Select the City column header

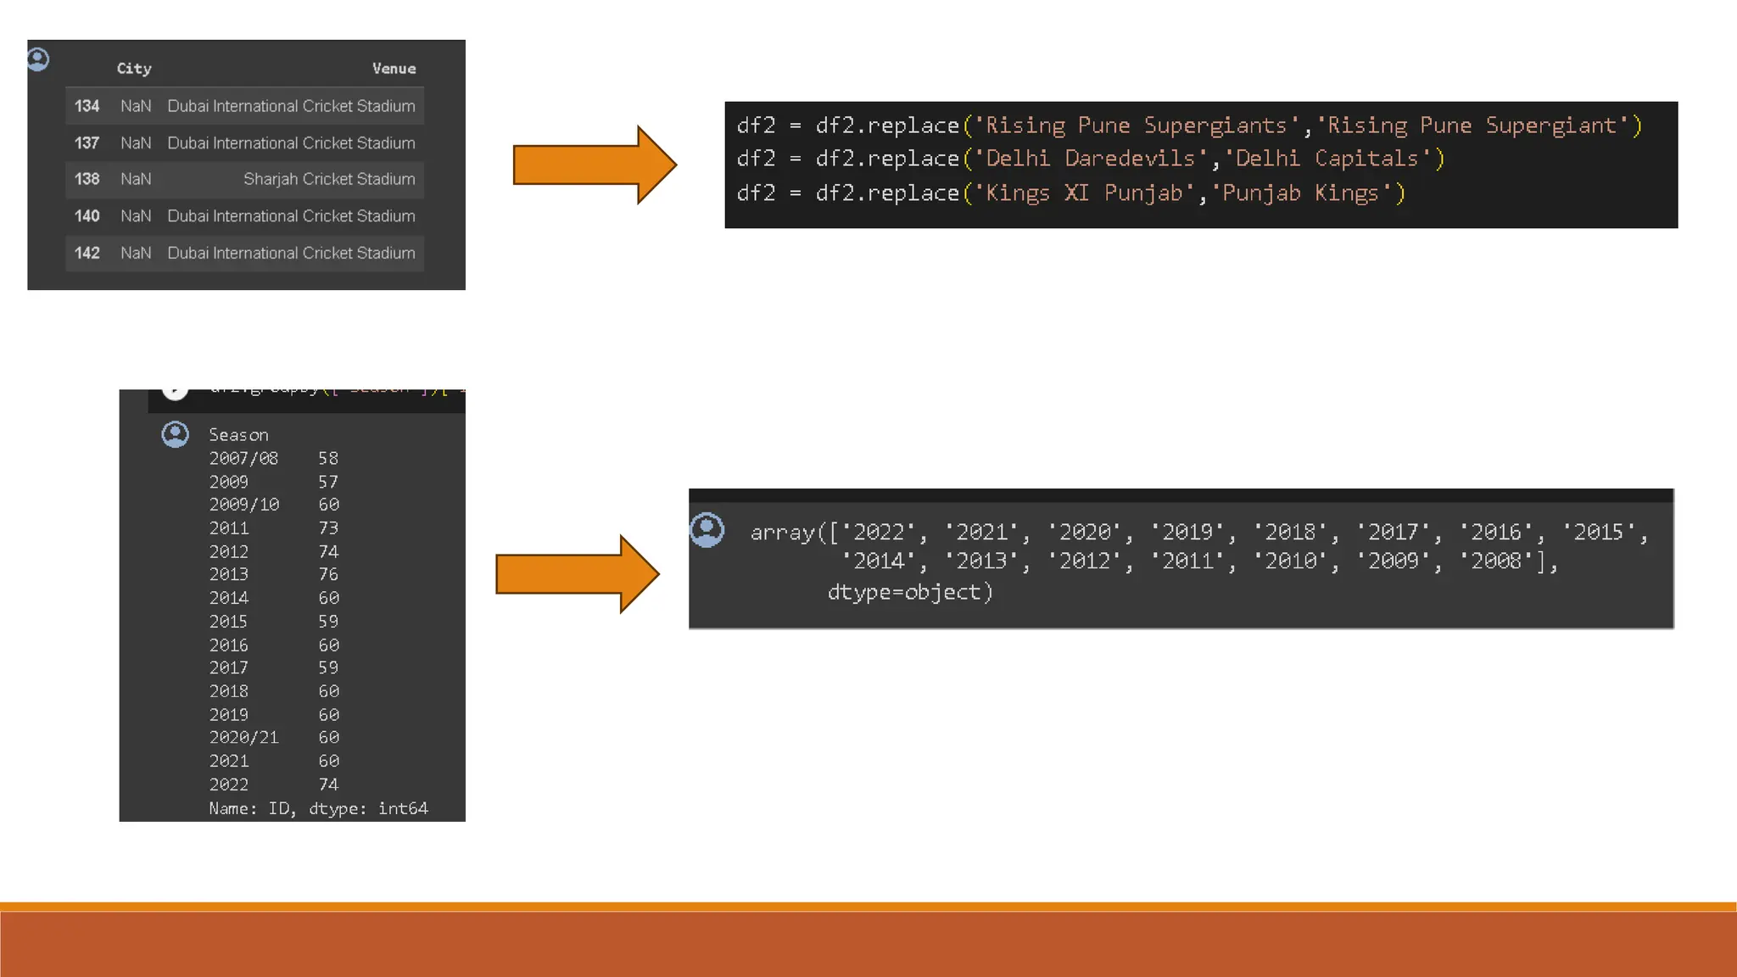click(x=134, y=69)
